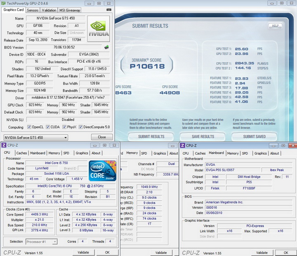
Task: Click OK in the right CPU-Z window
Action: 286,253
